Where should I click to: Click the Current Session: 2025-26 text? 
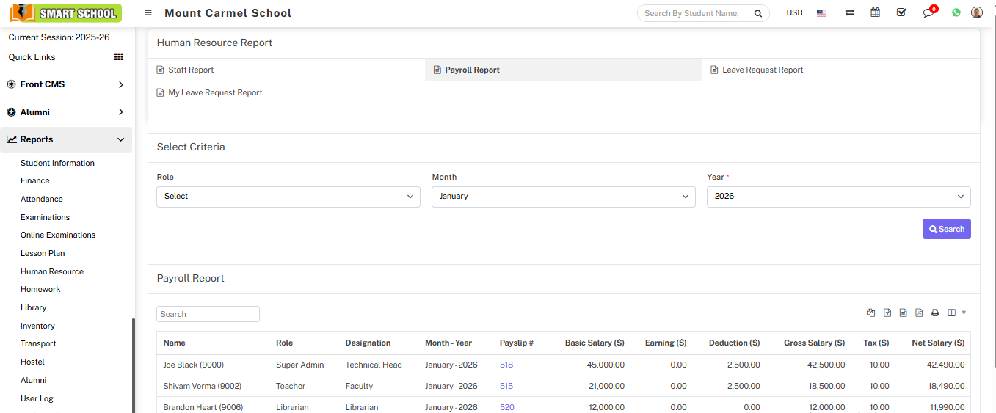coord(59,37)
